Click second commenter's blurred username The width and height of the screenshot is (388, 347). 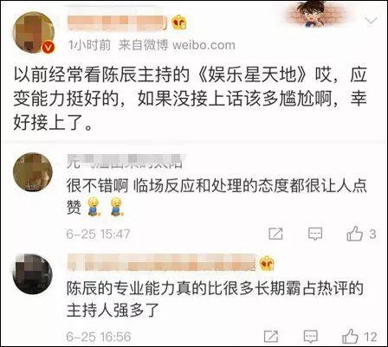point(162,263)
